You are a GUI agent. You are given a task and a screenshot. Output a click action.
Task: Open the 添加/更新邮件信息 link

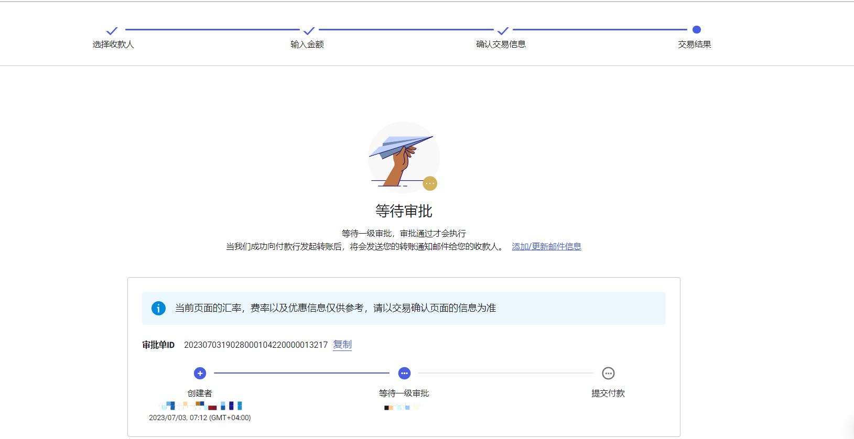pos(546,247)
